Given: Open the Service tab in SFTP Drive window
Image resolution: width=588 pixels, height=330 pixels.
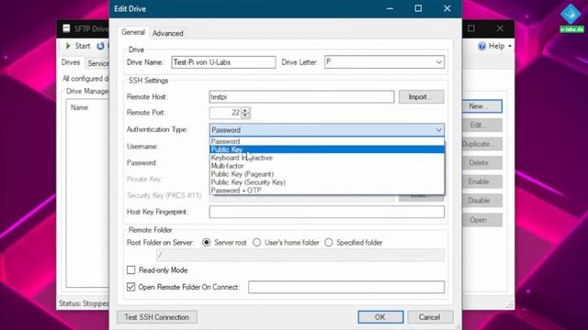Looking at the screenshot, I should 98,63.
